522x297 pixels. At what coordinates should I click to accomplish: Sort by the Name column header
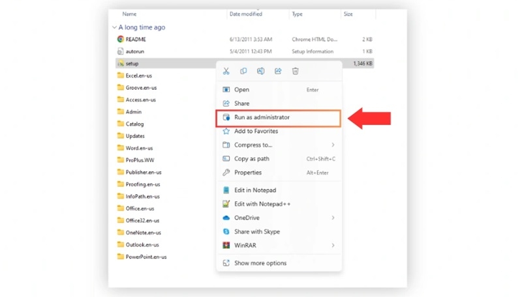tap(129, 14)
